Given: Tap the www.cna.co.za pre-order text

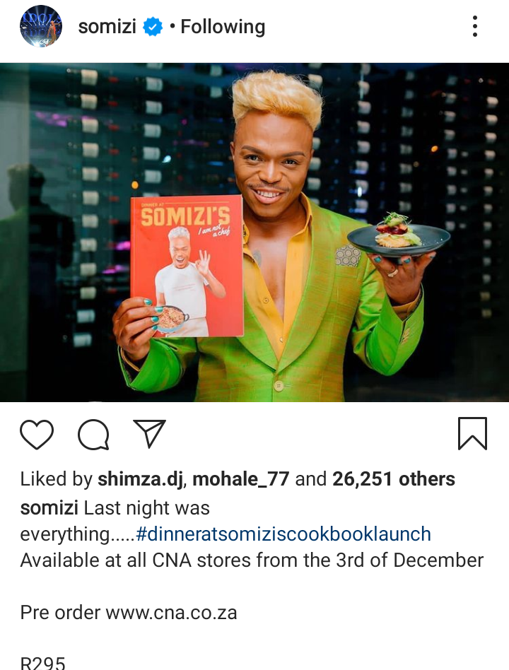Looking at the screenshot, I should coord(171,613).
